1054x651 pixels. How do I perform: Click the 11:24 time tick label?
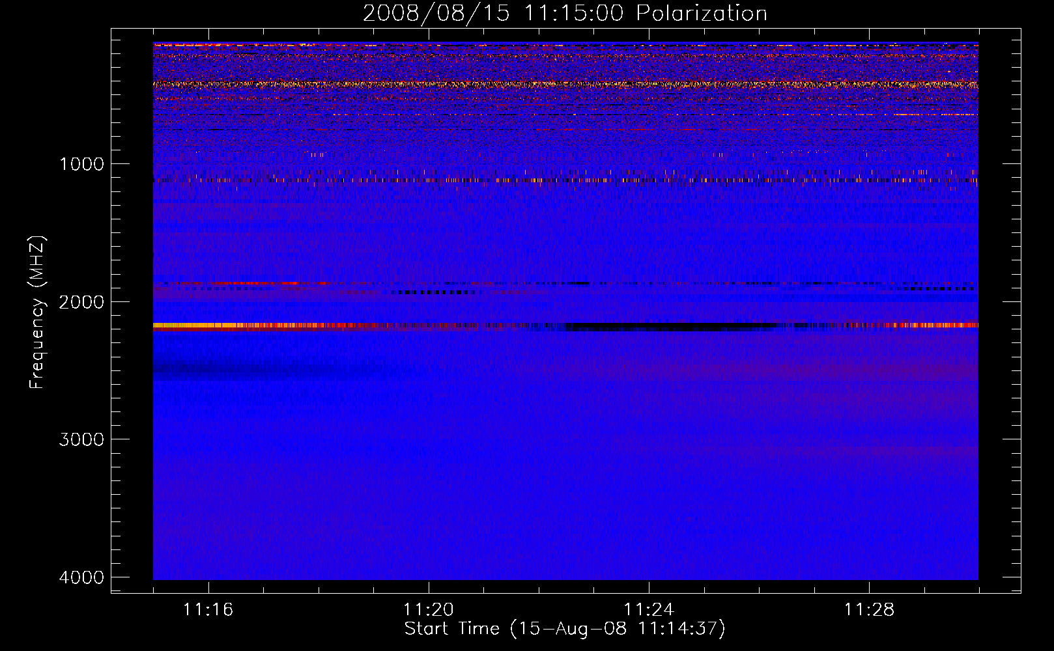[x=649, y=609]
